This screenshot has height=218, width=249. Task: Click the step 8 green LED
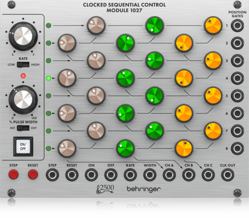click(48, 148)
